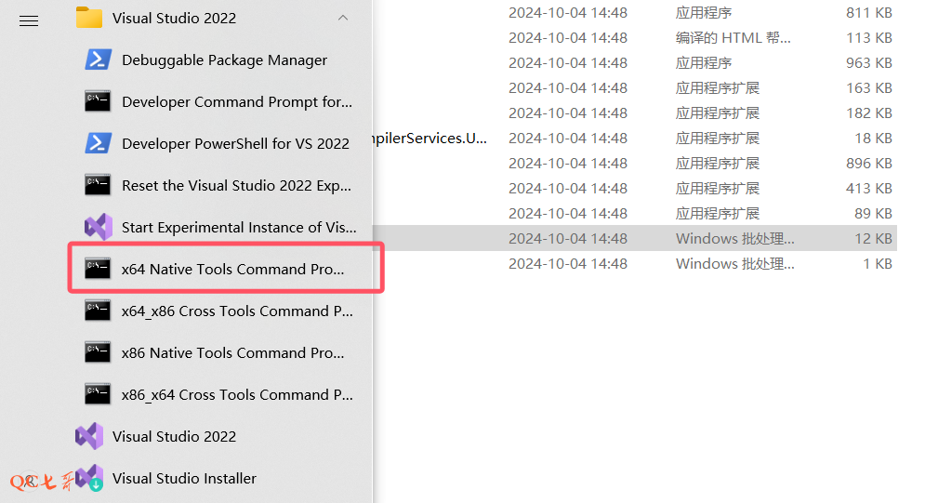Open Debuggable Package Manager entry
Viewport: 925px width, 503px height.
(x=224, y=60)
